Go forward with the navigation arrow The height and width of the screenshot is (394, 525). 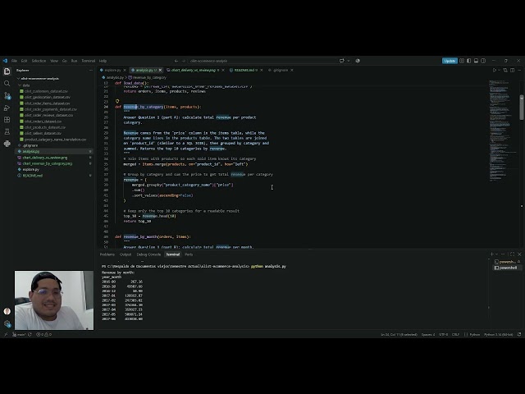click(184, 61)
